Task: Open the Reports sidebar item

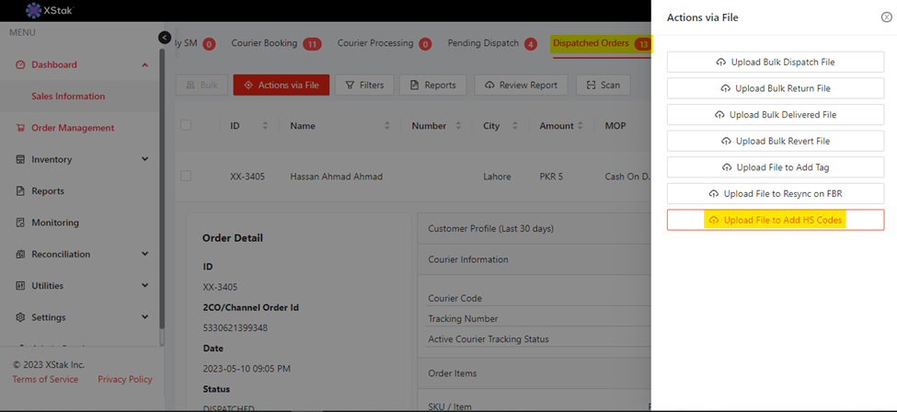Action: pos(48,191)
